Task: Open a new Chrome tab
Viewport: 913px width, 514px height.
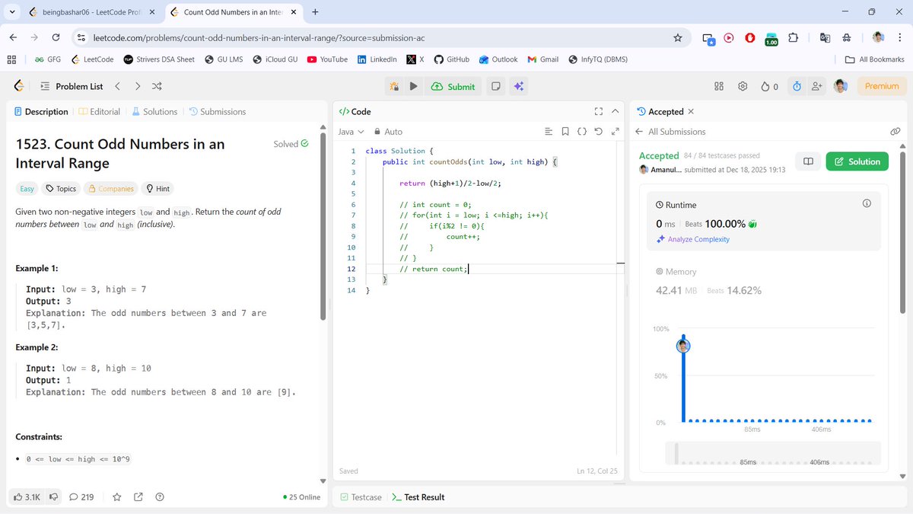Action: [315, 12]
